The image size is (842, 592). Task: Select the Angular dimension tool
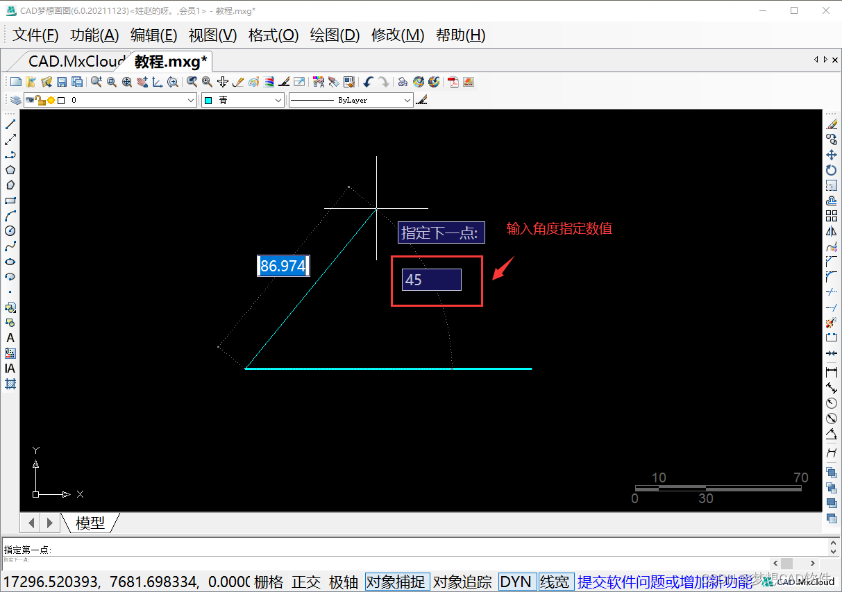coord(832,434)
